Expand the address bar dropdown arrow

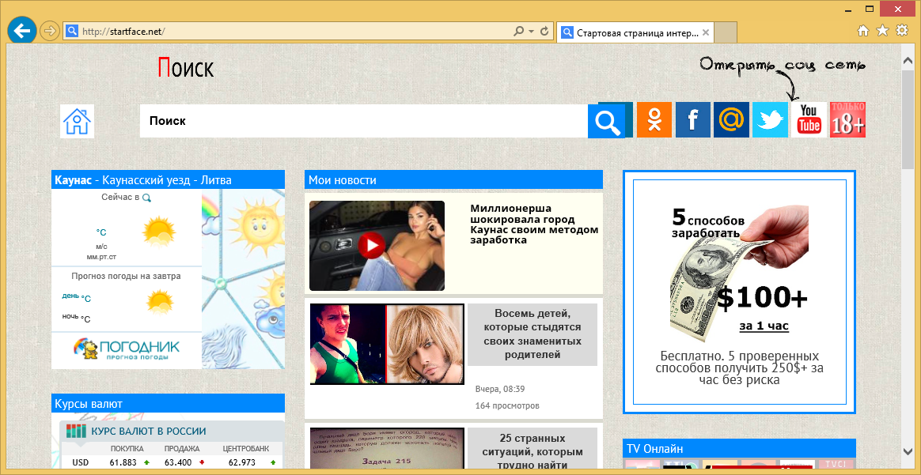[x=531, y=31]
